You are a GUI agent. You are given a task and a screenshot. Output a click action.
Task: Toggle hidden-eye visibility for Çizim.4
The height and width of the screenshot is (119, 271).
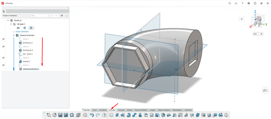tap(3, 58)
